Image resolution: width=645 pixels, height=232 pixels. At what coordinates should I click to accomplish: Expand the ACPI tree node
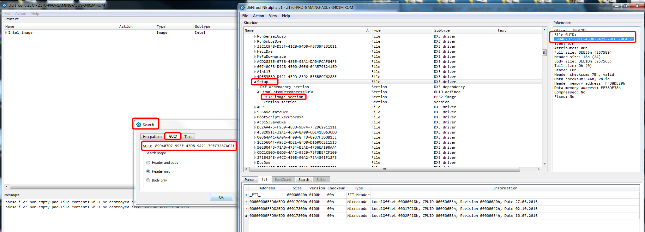point(255,107)
